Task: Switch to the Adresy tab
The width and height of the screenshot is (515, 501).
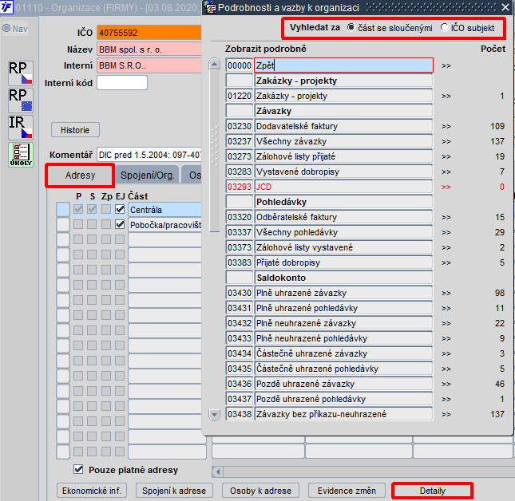Action: (80, 176)
